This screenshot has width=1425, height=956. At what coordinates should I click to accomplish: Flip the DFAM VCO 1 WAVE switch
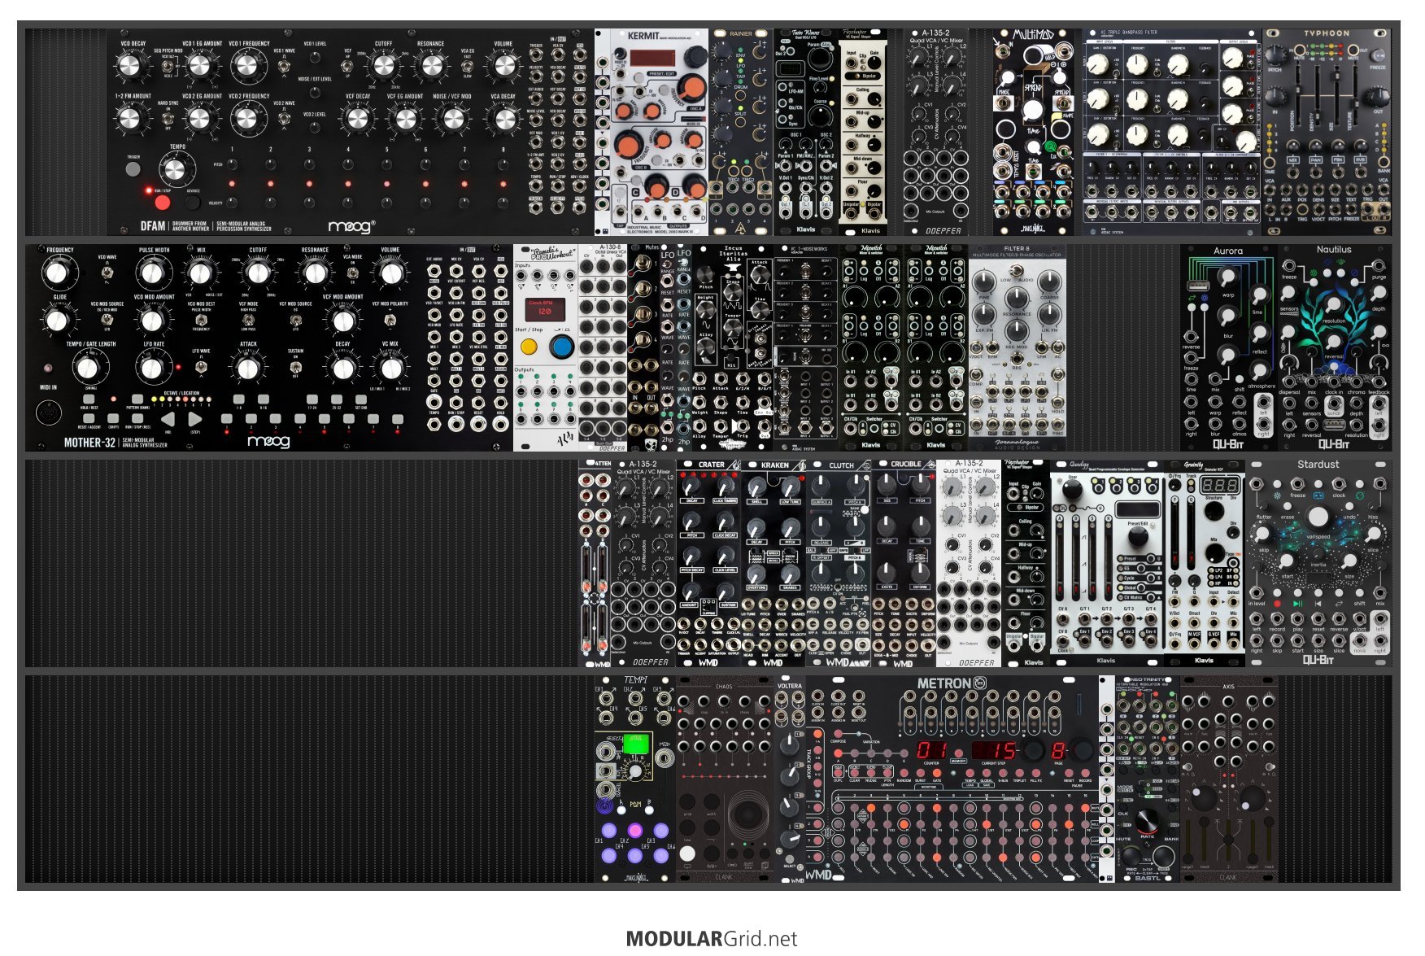click(285, 64)
